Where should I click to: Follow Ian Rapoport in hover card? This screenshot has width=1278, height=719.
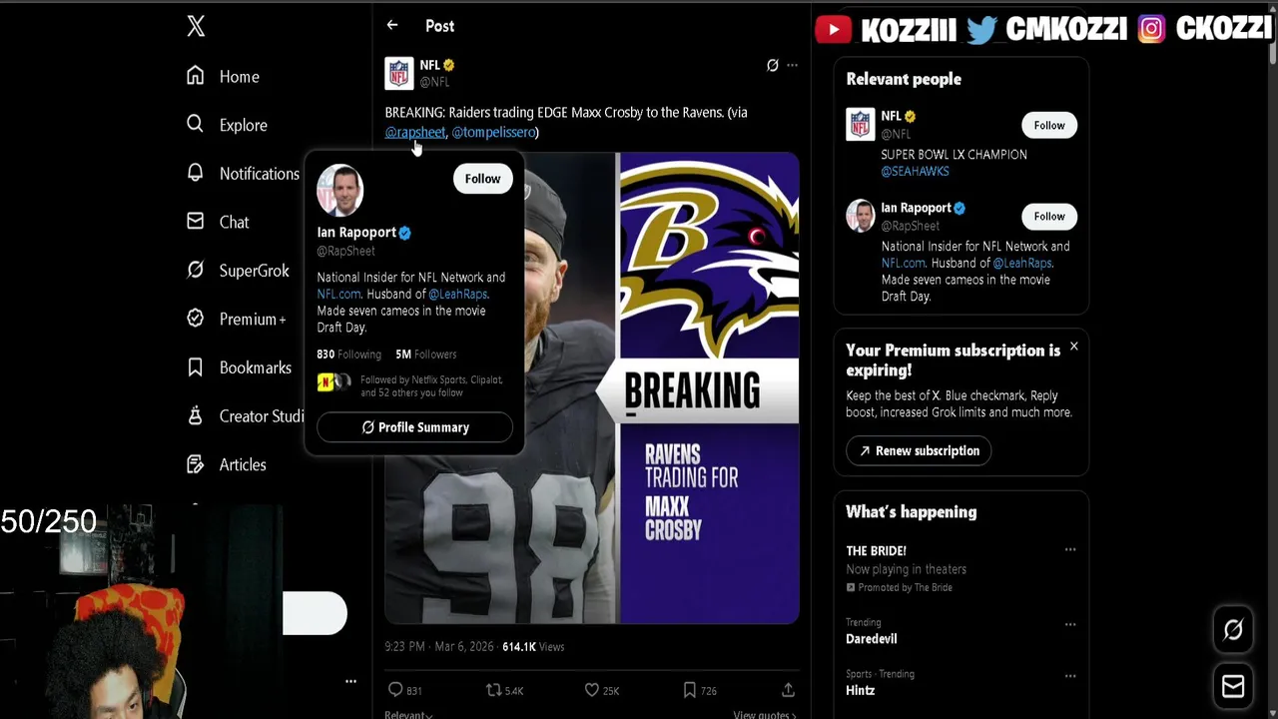tap(482, 179)
